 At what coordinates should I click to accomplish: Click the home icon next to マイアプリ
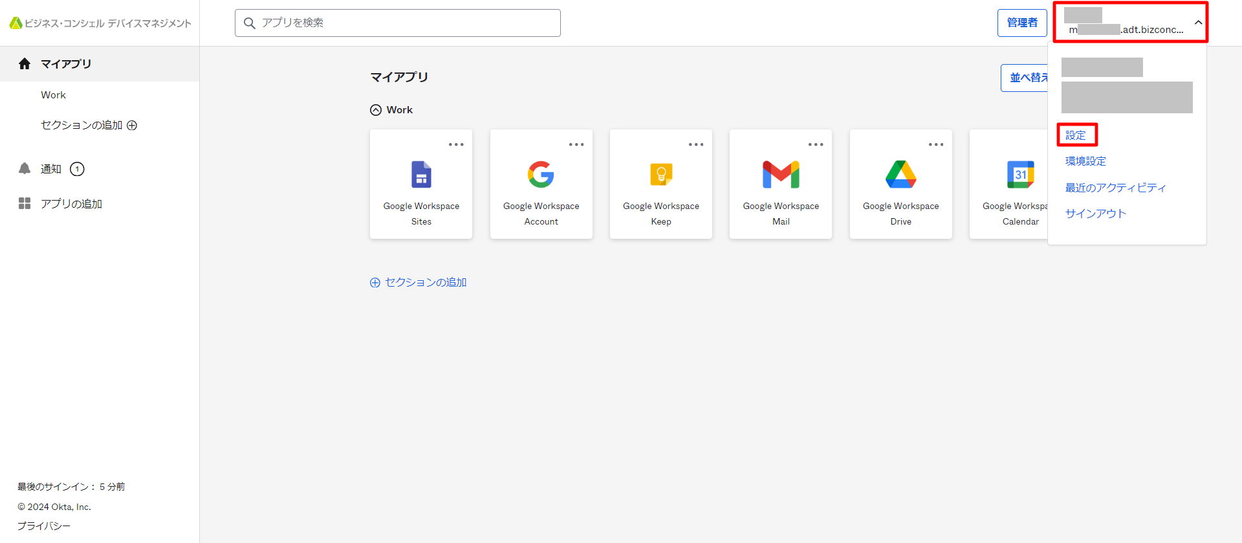25,63
